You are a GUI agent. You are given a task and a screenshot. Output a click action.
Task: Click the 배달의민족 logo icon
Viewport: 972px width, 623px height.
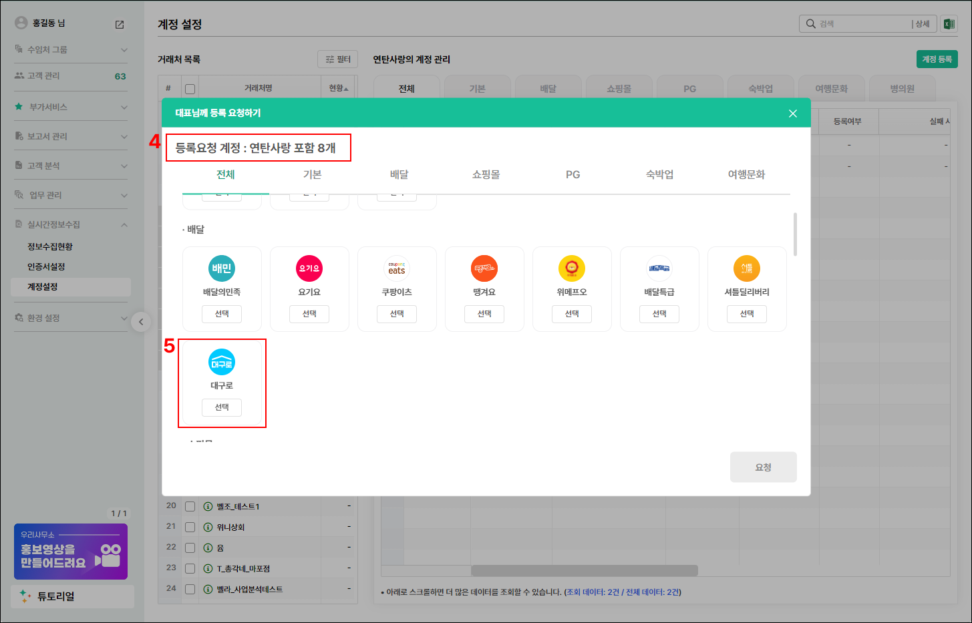click(x=222, y=268)
